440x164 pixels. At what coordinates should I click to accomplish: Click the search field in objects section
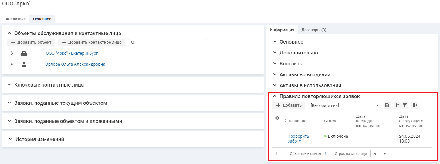[168, 43]
